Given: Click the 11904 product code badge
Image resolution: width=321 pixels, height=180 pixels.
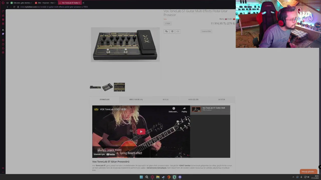Looking at the screenshot, I should point(168,23).
